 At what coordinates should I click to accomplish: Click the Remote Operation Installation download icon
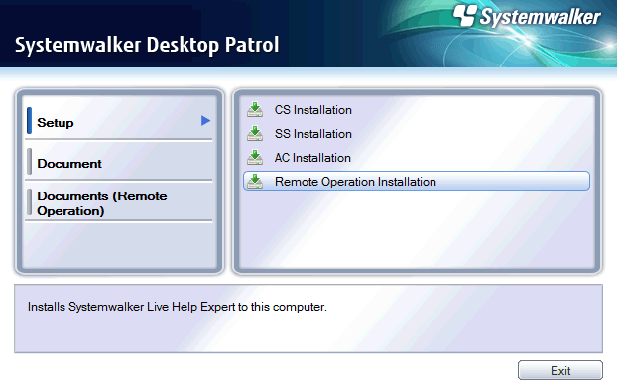pos(255,181)
